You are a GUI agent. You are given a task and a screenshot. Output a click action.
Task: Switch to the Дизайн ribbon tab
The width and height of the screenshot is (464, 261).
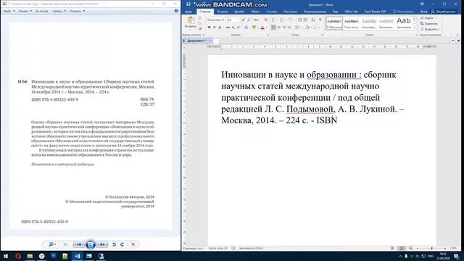[239, 12]
